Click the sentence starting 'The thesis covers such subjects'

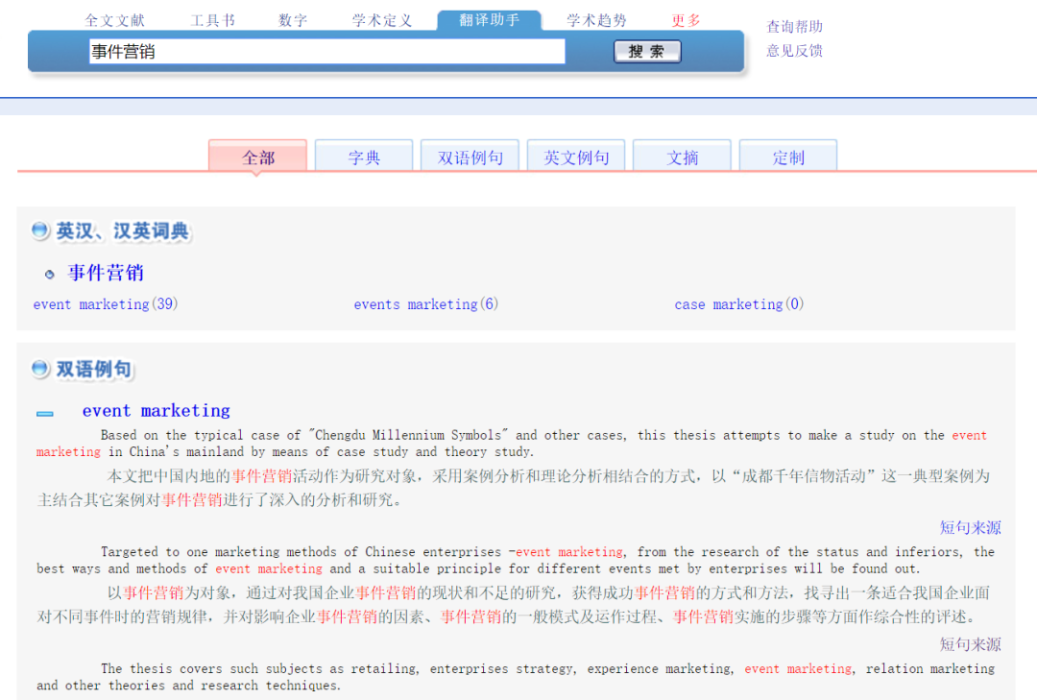click(x=516, y=677)
